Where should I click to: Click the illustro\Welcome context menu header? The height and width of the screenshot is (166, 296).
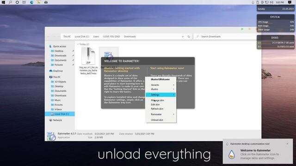pyautogui.click(x=160, y=79)
